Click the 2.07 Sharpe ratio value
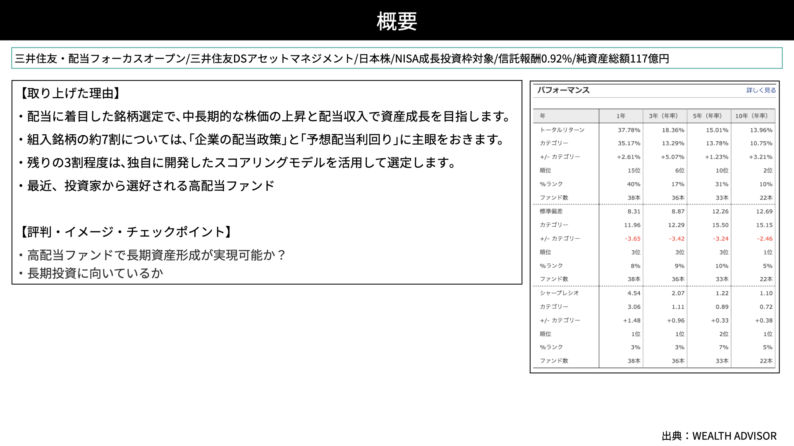Screen dimensions: 794x446 coord(678,293)
